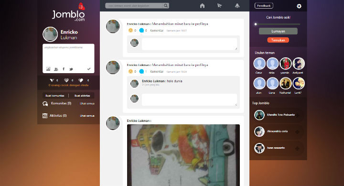React with smiley on second post

[x=130, y=71]
